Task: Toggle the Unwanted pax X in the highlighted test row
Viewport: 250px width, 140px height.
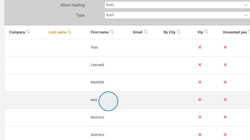Action: pos(225,100)
